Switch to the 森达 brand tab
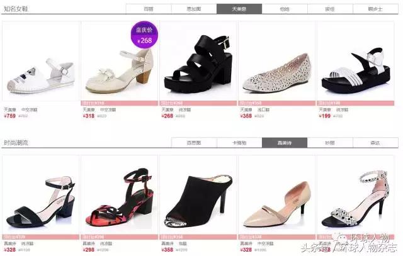Viewport: 403px width, 256px height. 375,143
